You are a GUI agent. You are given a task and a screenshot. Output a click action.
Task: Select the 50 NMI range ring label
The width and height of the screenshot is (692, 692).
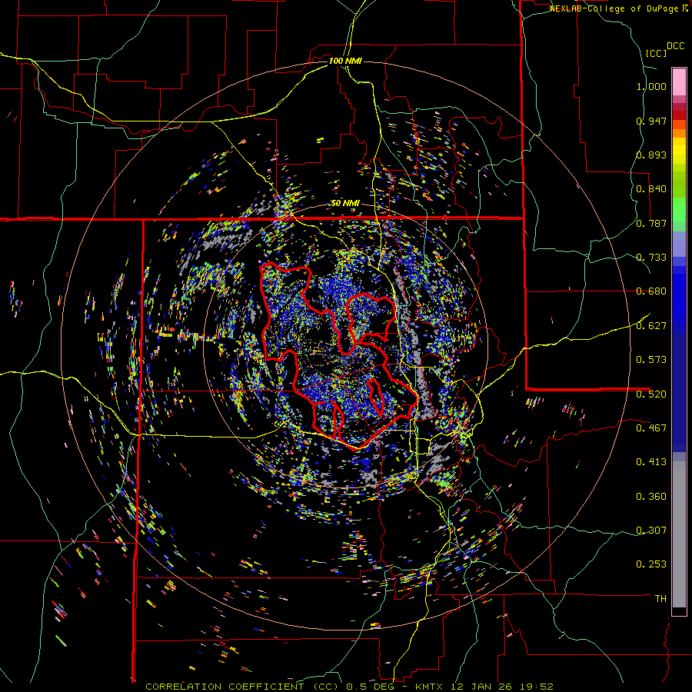[x=345, y=204]
